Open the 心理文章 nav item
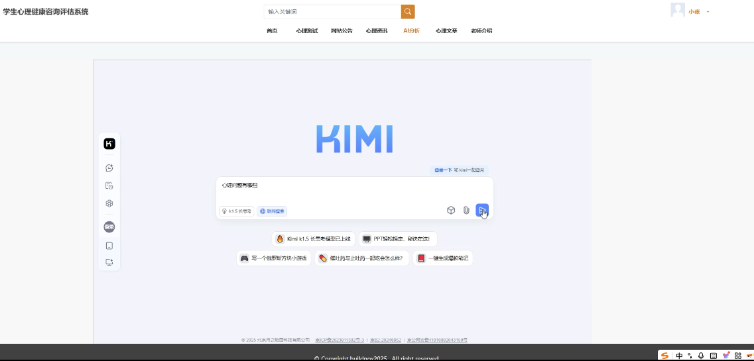Viewport: 754px width, 361px height. (446, 30)
